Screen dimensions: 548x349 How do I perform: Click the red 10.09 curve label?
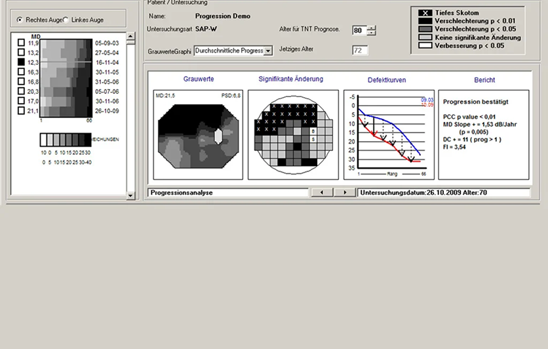(x=427, y=104)
